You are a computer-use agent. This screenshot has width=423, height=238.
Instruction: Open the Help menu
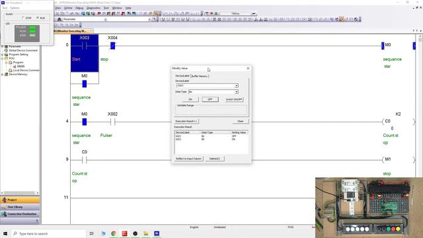(x=128, y=8)
